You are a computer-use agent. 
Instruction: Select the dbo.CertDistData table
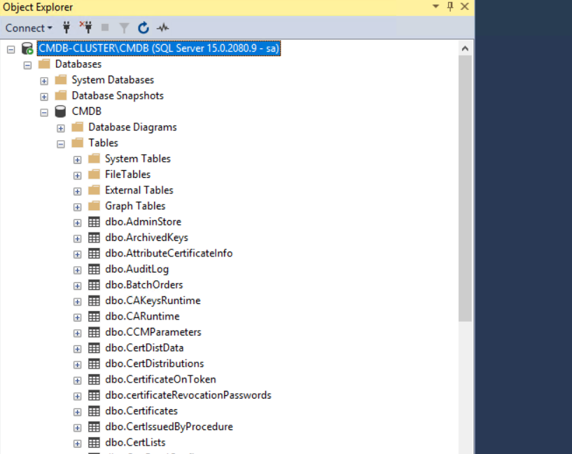coord(144,348)
